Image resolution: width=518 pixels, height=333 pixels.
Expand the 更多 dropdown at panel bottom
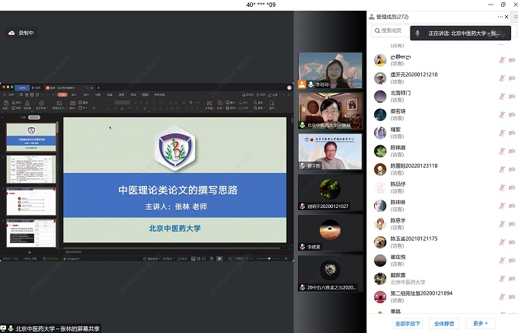click(478, 323)
